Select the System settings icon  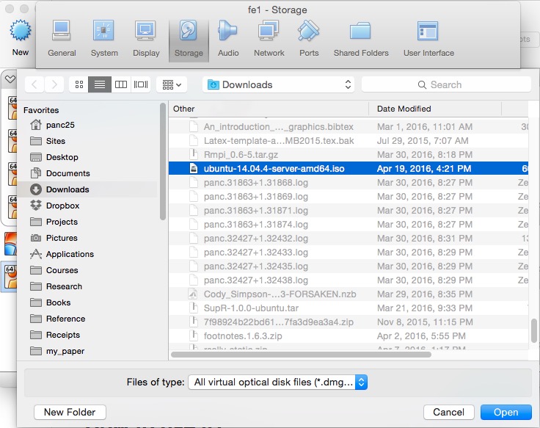[104, 37]
